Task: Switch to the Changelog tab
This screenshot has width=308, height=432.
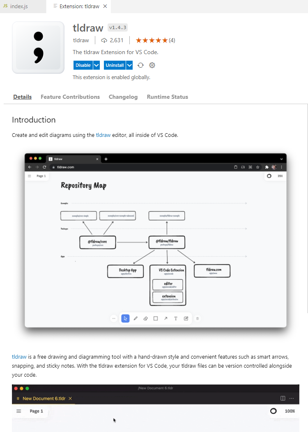Action: (x=123, y=97)
